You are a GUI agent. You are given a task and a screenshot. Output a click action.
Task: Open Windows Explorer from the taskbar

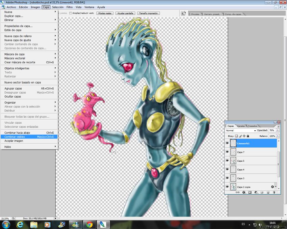click(34, 224)
